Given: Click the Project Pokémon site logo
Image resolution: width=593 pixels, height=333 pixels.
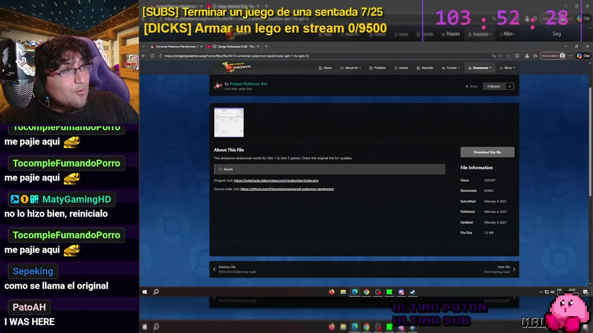Looking at the screenshot, I should [236, 67].
